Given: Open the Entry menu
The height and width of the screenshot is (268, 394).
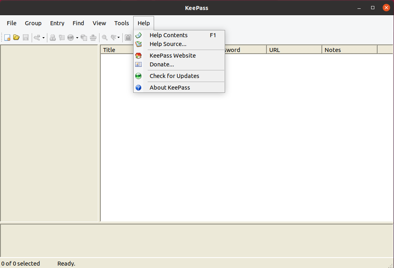Looking at the screenshot, I should point(57,23).
